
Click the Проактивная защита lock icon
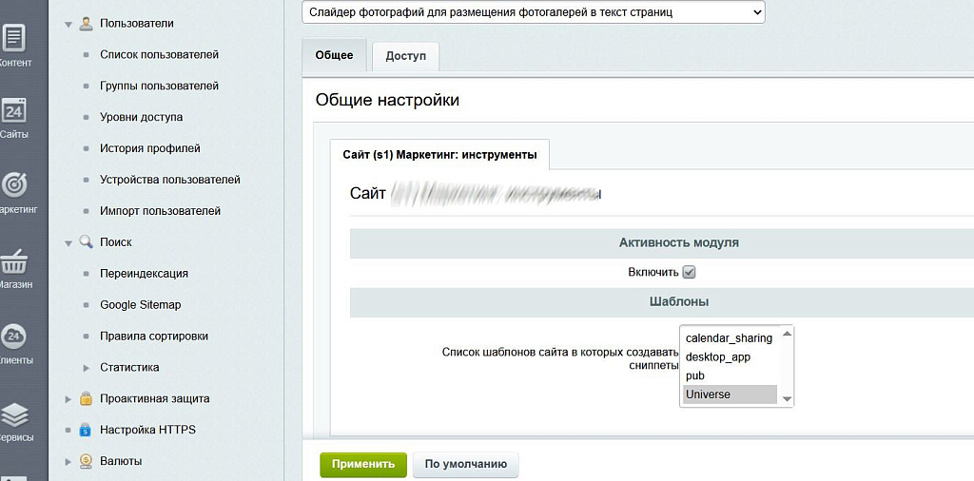[86, 399]
